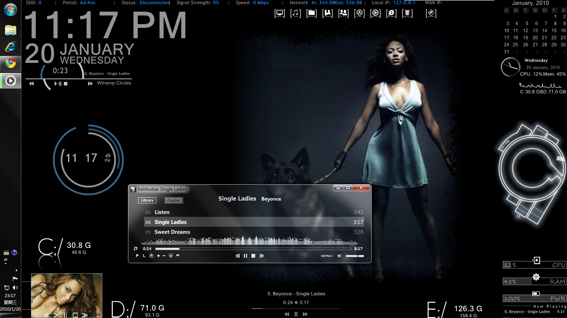This screenshot has width=567, height=318.
Task: Click the down-arrow shield icon in foobar
Action: (x=171, y=256)
